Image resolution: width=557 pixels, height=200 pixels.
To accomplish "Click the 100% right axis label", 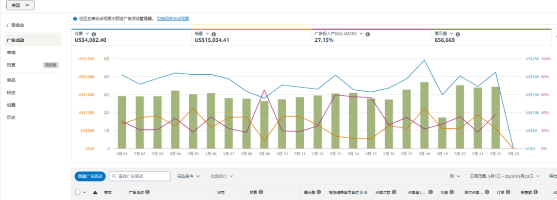I will [546, 59].
